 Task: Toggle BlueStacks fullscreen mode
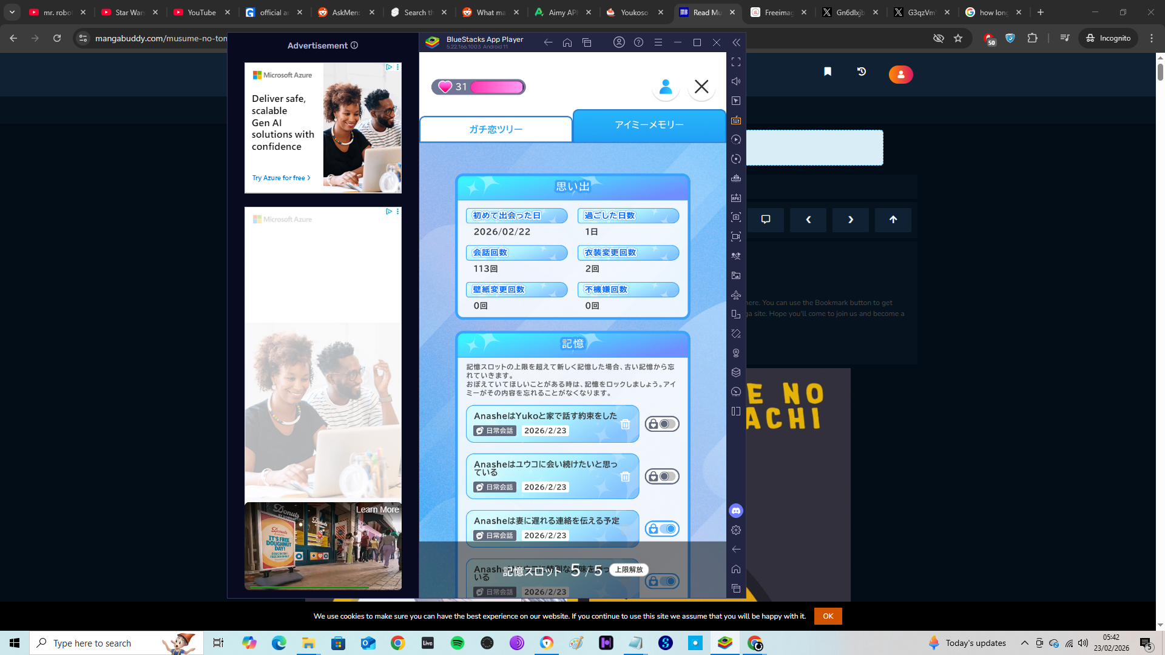click(736, 62)
